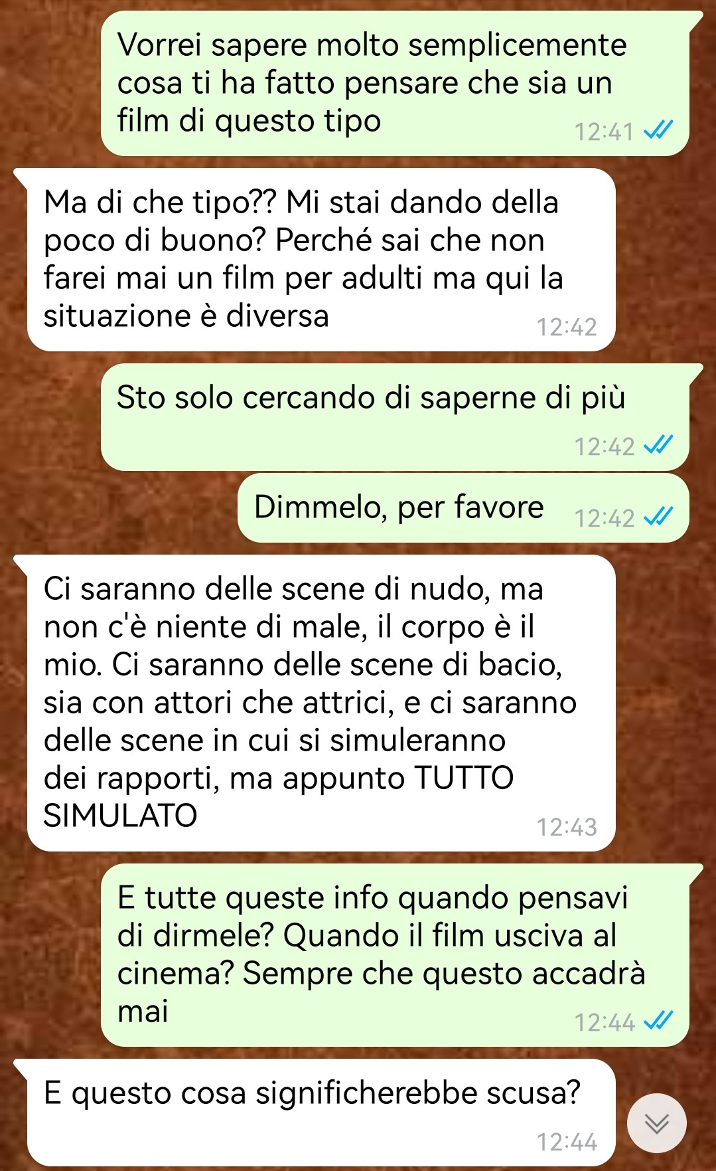Tap the 12:41 timestamp on first message

point(605,132)
